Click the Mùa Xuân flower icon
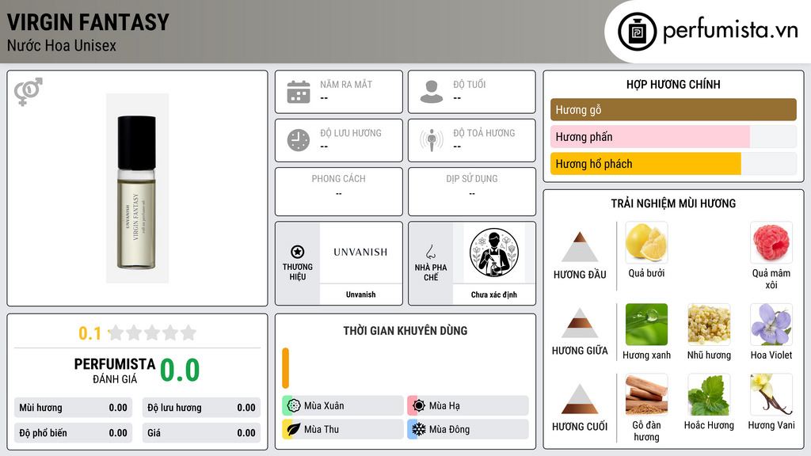Screen dimensions: 811x456 pyautogui.click(x=294, y=406)
